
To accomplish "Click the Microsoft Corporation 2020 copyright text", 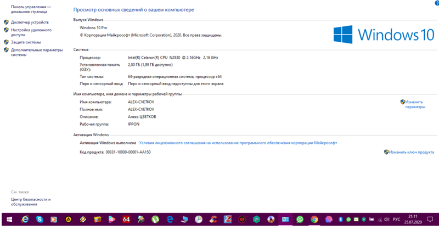I will pyautogui.click(x=151, y=35).
